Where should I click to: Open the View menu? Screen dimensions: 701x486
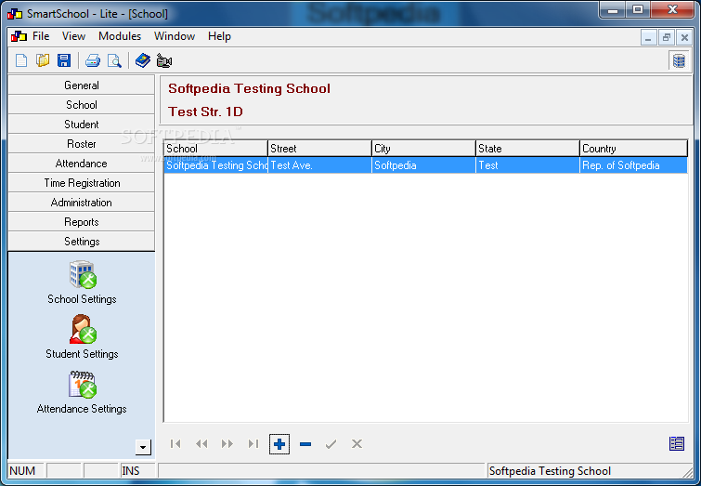point(73,36)
